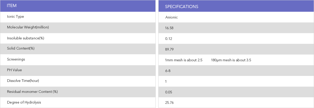The width and height of the screenshot is (314, 108).
Task: Select the Residual monomer Content (%) label
Action: click(32, 92)
